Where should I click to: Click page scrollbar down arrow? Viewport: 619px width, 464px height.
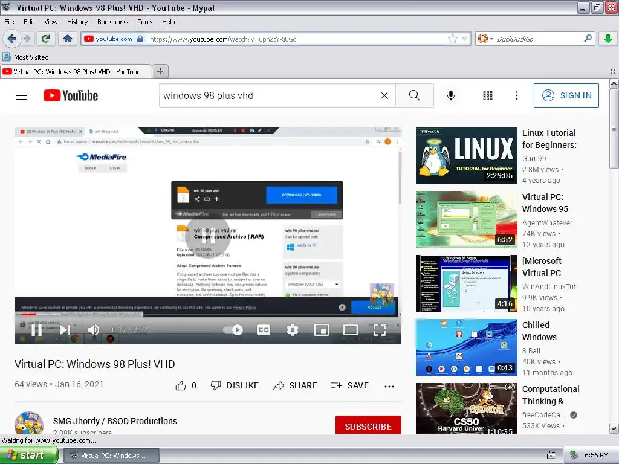[x=614, y=428]
